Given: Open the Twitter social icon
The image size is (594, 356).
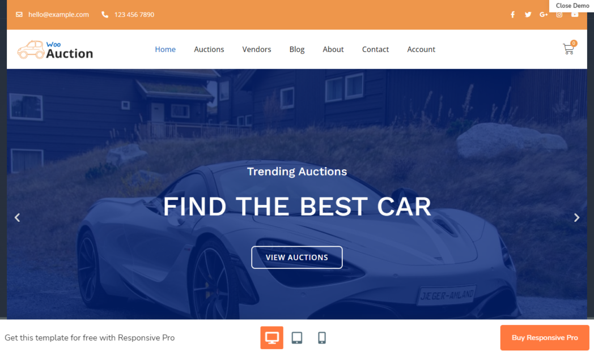Looking at the screenshot, I should tap(528, 15).
